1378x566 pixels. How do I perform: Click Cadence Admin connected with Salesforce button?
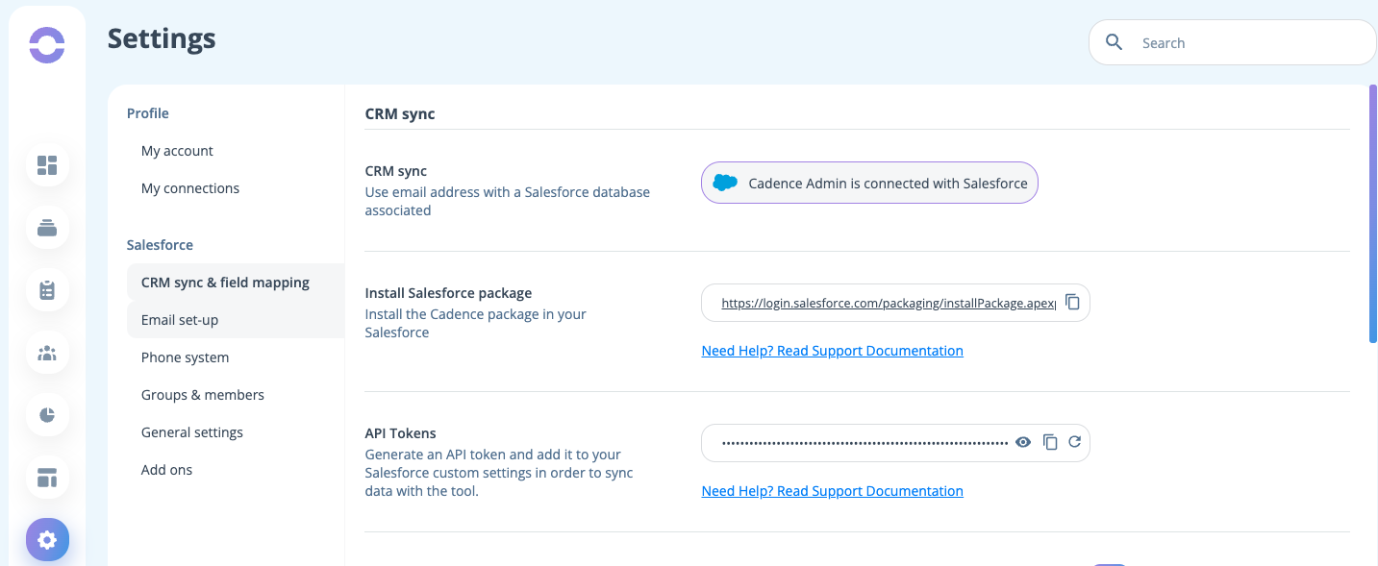pos(869,183)
